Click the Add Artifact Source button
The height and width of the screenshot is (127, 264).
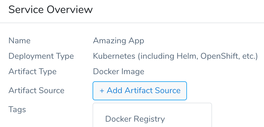tap(139, 91)
